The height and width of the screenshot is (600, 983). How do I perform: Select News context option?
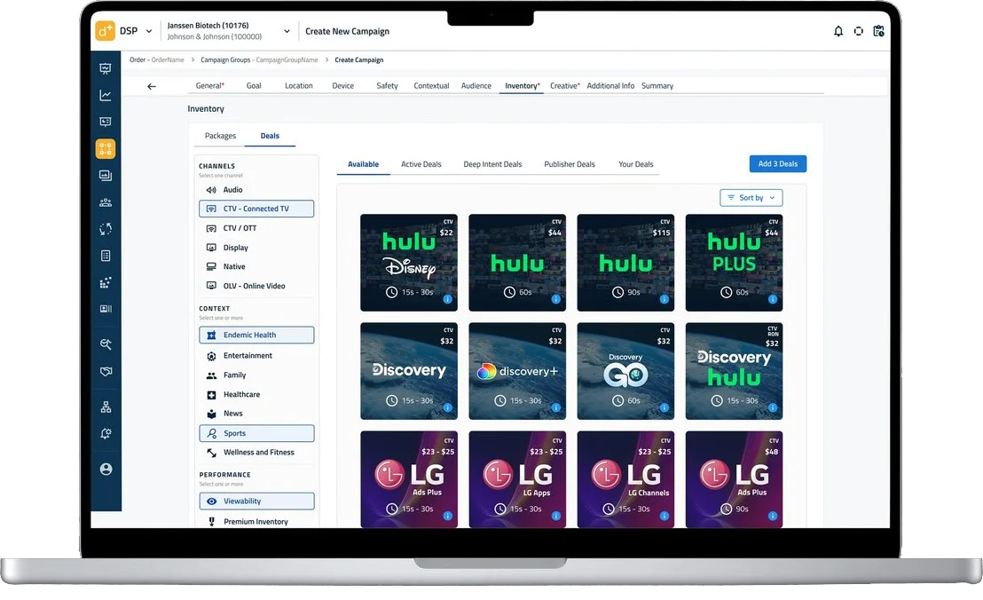coord(256,414)
